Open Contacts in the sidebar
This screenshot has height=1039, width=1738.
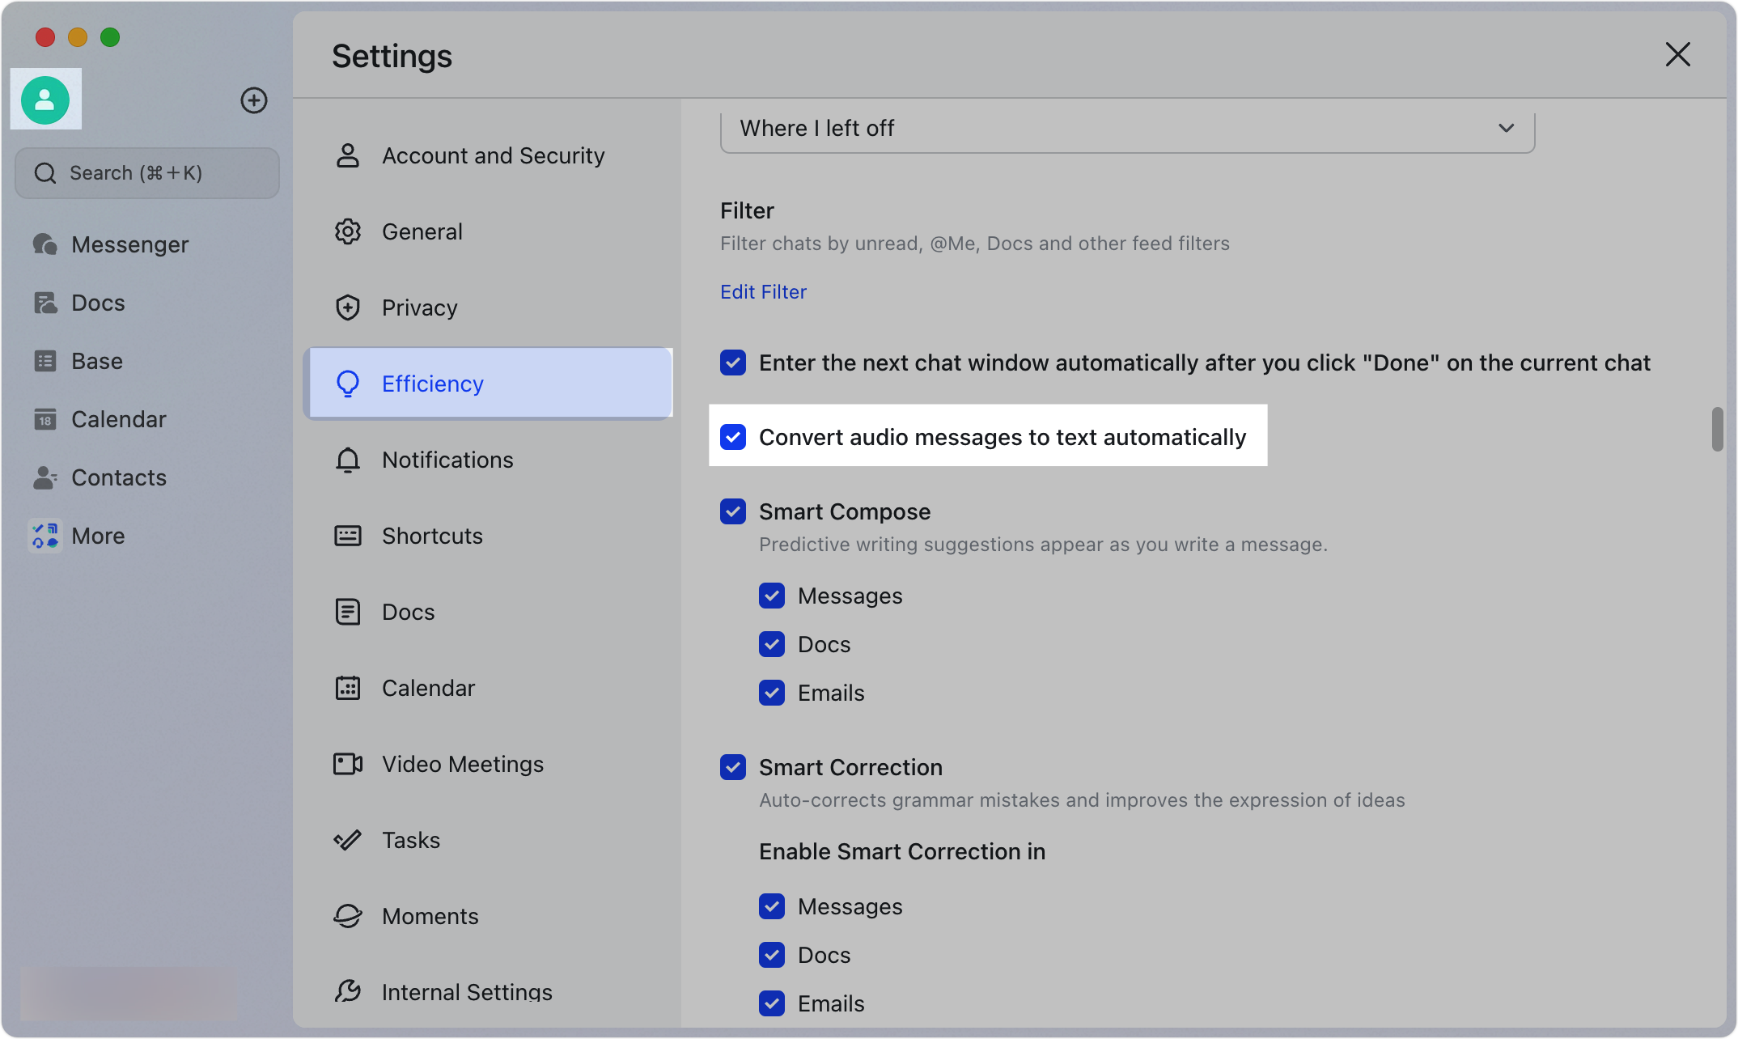pyautogui.click(x=100, y=477)
